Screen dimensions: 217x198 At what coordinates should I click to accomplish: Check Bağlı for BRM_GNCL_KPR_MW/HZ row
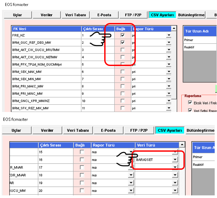pos(123,101)
